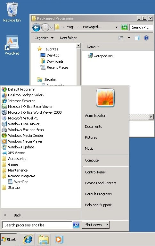155x246 pixels.
Task: Go back in Packaged Programs window
Action: click(x=36, y=28)
